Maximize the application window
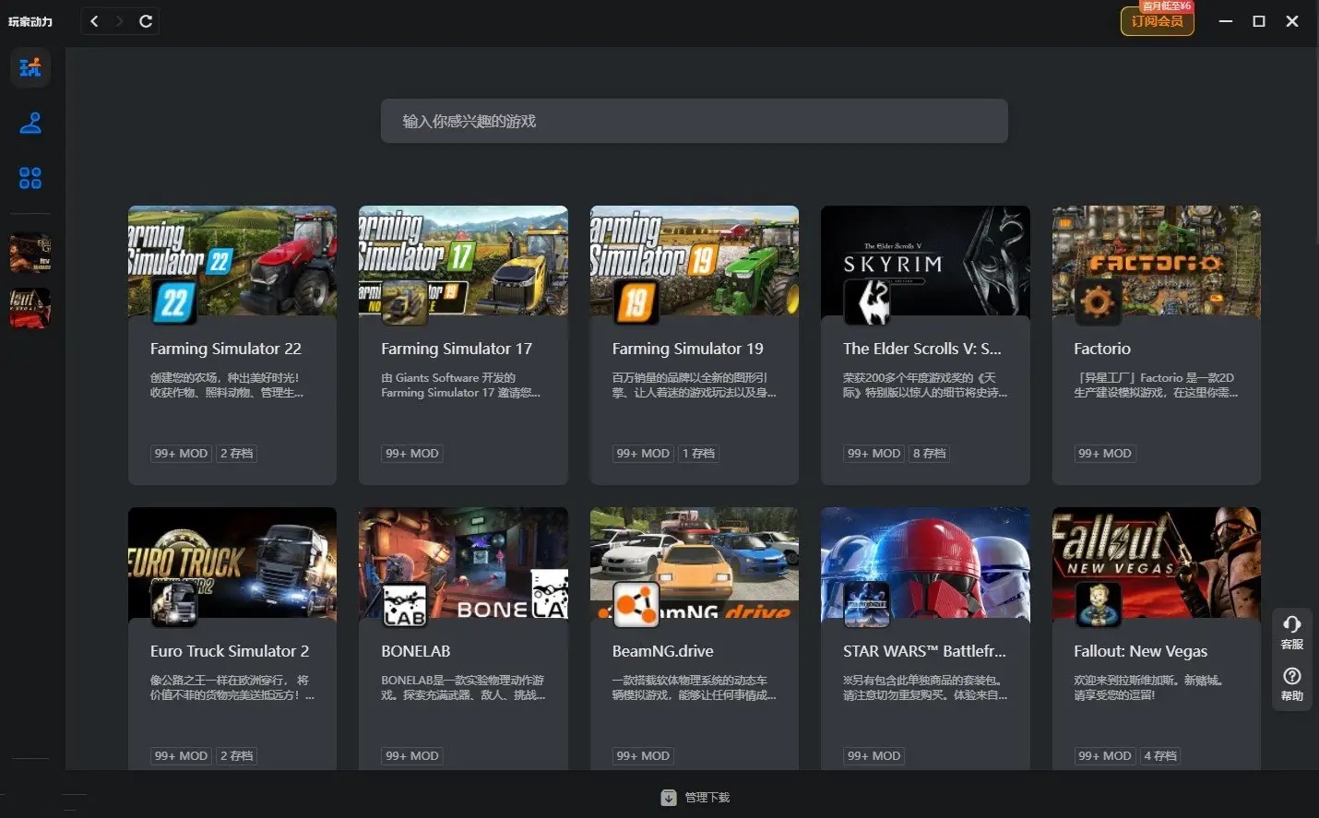 [1259, 21]
